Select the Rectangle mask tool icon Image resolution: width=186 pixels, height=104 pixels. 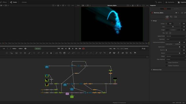click(78, 53)
